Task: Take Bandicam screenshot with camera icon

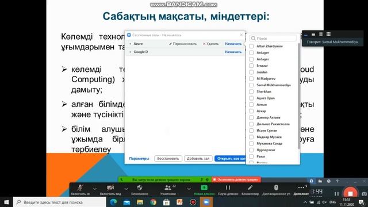Action: click(x=364, y=194)
